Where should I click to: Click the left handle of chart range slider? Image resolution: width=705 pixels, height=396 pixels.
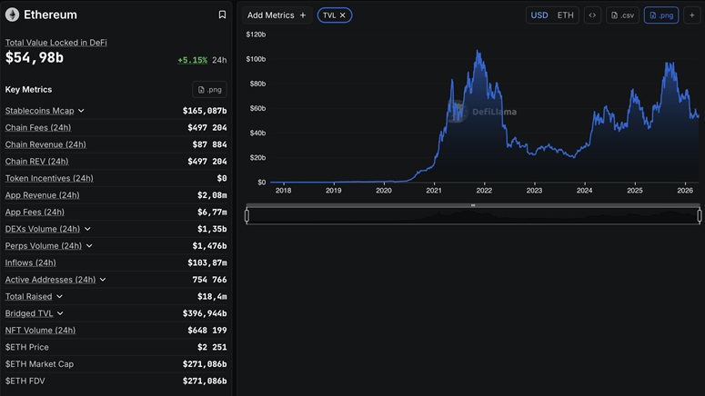click(x=247, y=216)
